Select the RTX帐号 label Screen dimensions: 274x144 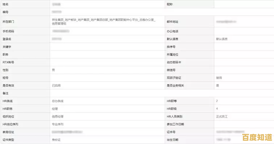point(8,62)
